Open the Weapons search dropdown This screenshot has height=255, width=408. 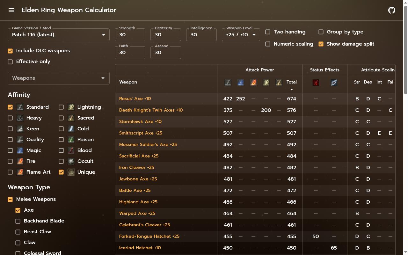[x=59, y=78]
